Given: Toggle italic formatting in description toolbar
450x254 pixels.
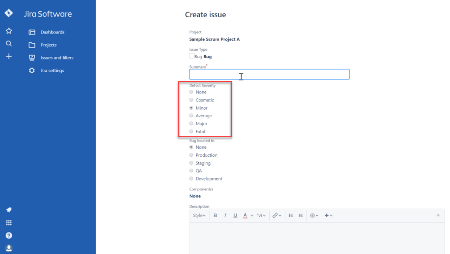Looking at the screenshot, I should (x=225, y=215).
